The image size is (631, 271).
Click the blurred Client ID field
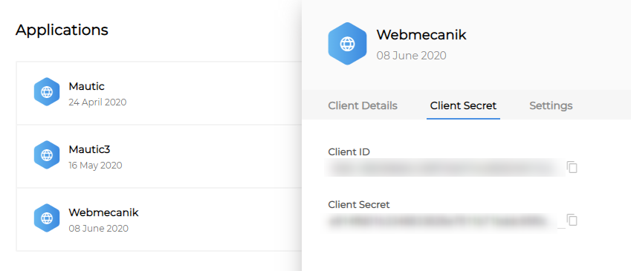point(444,167)
